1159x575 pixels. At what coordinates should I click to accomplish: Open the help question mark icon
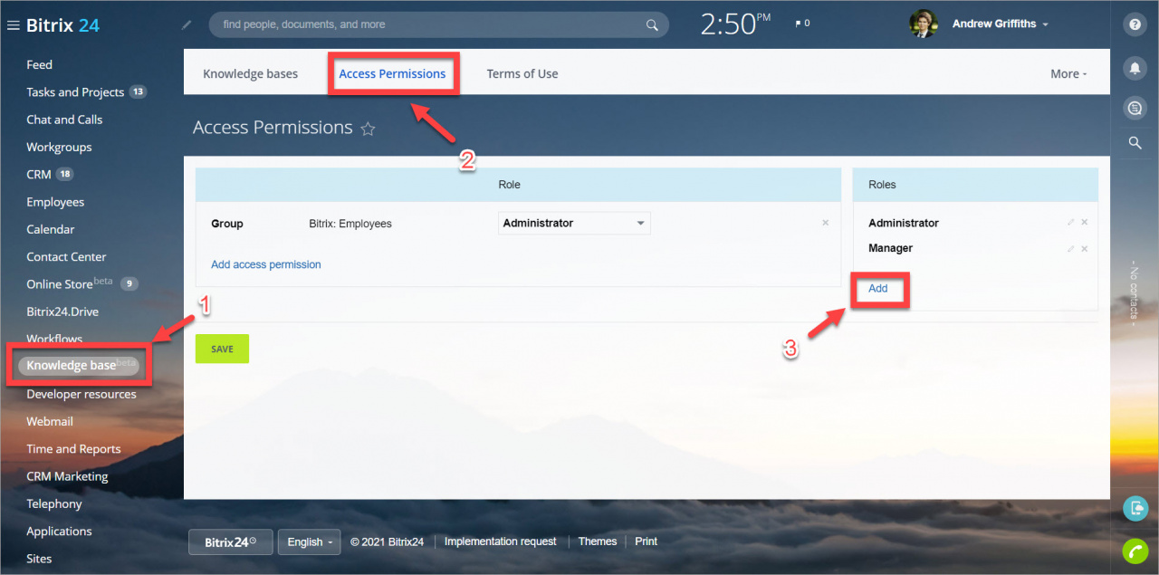pos(1135,25)
